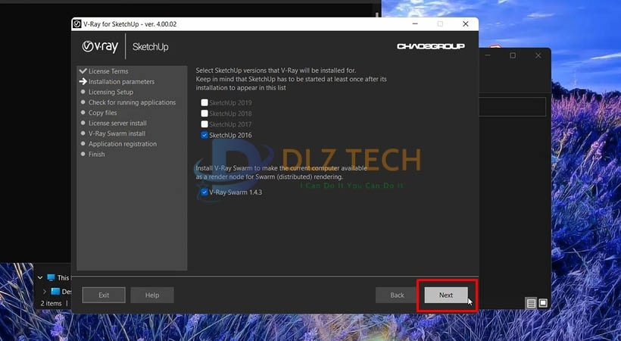Tick the SketchUp 2019 checkbox

[x=204, y=103]
